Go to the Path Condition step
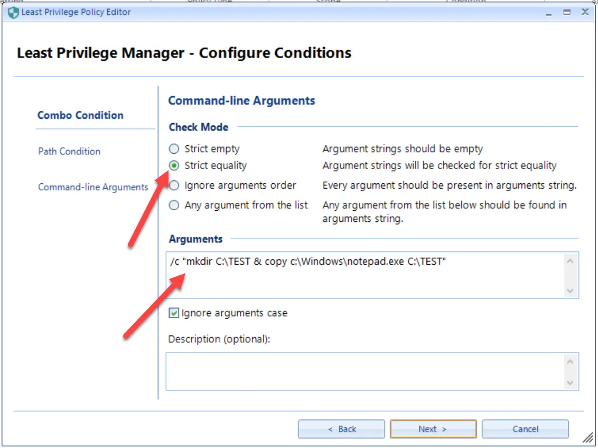Image resolution: width=598 pixels, height=448 pixels. click(x=69, y=151)
